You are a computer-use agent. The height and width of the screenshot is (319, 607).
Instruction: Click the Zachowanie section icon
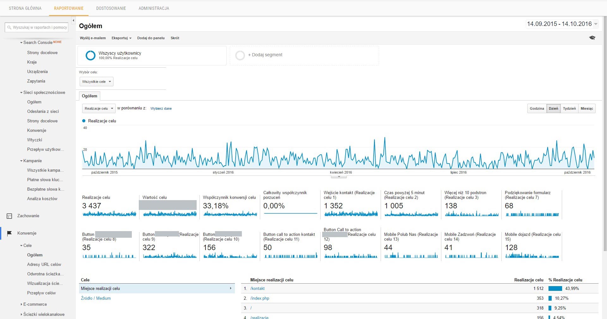pyautogui.click(x=9, y=216)
